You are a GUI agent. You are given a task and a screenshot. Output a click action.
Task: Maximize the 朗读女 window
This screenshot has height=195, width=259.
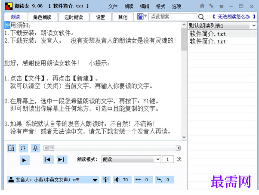(x=241, y=6)
